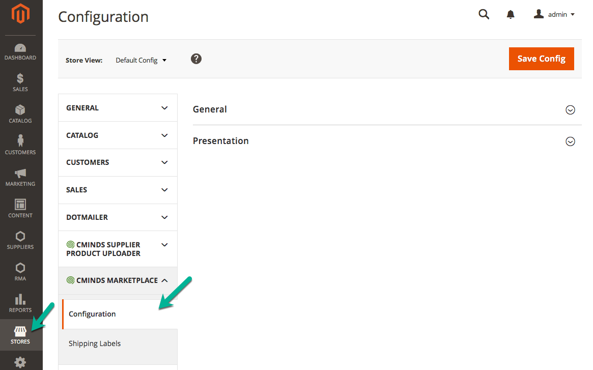Click the Store View help question mark
593x370 pixels.
pyautogui.click(x=196, y=59)
